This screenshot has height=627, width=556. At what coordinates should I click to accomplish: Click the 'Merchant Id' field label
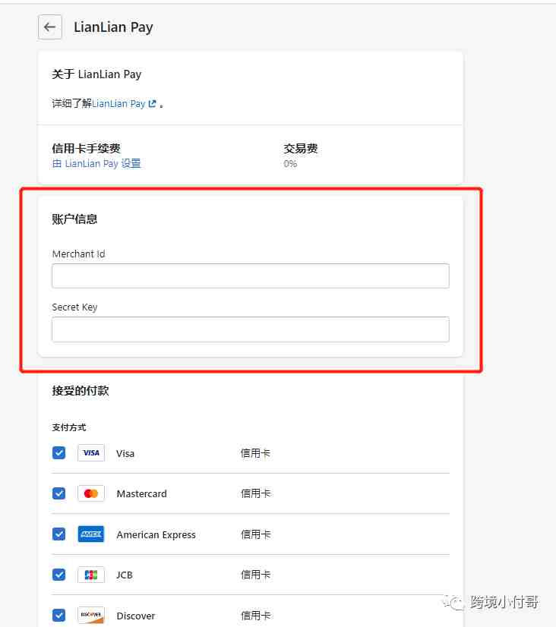tap(78, 254)
